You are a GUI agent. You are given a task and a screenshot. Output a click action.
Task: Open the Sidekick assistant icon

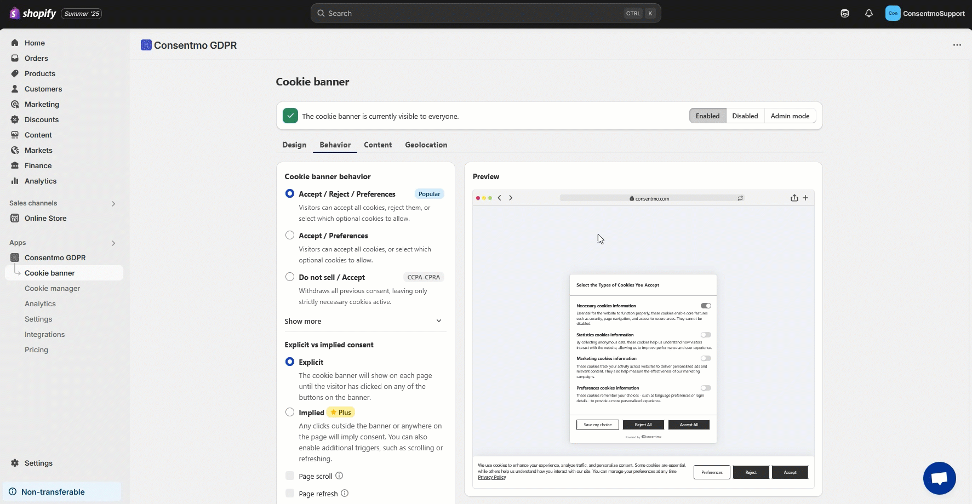click(845, 13)
